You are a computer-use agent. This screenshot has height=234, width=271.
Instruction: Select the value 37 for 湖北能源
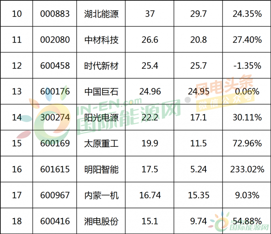click(x=150, y=14)
